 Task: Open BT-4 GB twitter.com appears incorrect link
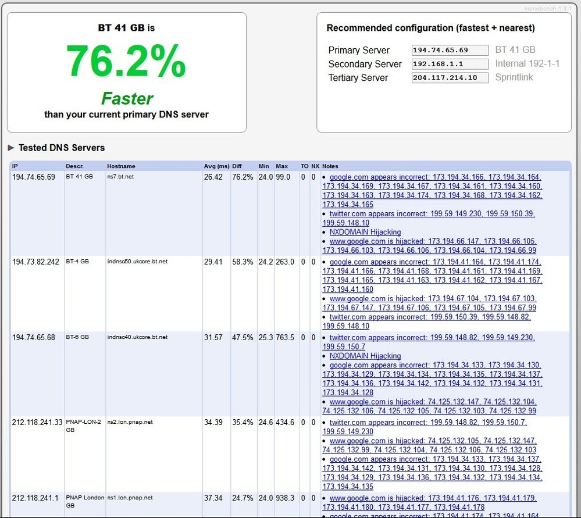[426, 321]
